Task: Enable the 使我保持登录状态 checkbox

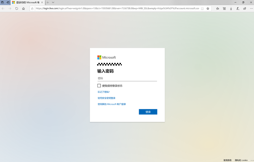Action: tap(99, 86)
